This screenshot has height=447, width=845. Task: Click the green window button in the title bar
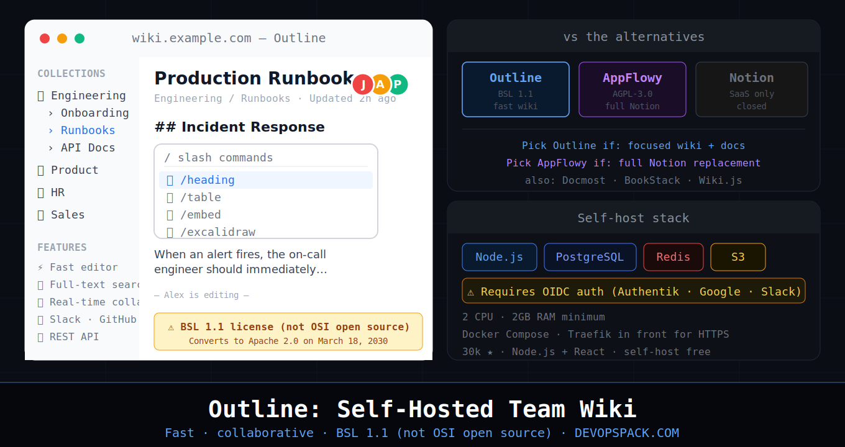click(x=80, y=38)
